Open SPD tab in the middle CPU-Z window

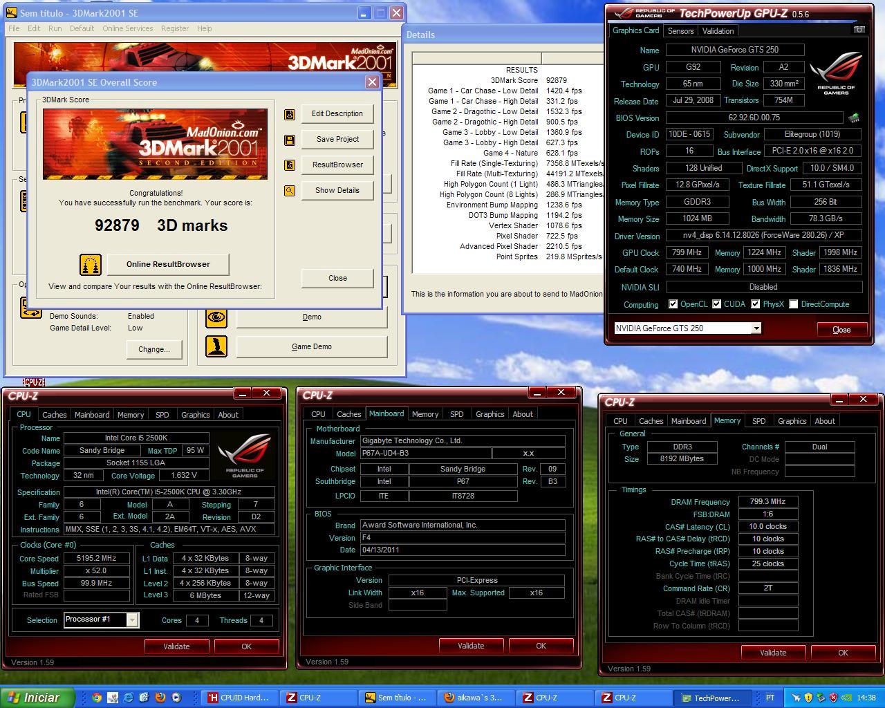click(457, 414)
